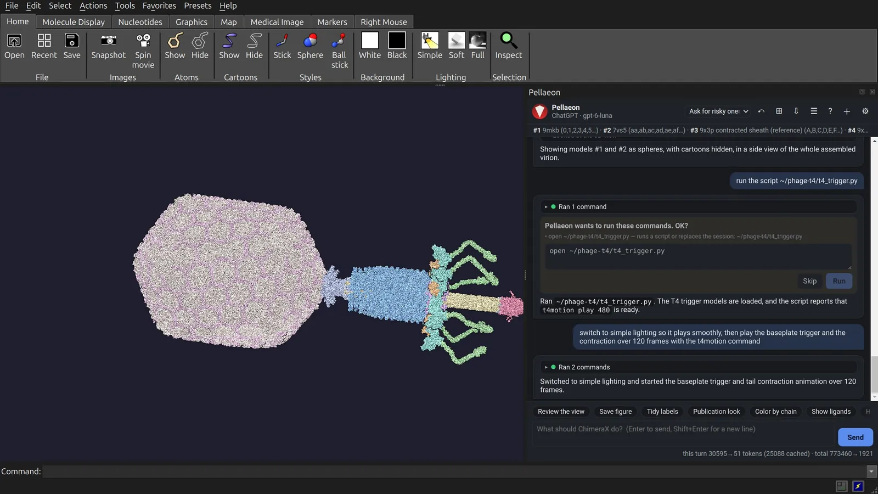
Task: Open Pellaeon settings gear
Action: pos(865,111)
